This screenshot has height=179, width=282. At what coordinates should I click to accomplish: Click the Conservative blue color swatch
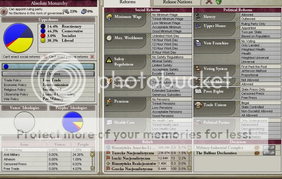click(43, 31)
